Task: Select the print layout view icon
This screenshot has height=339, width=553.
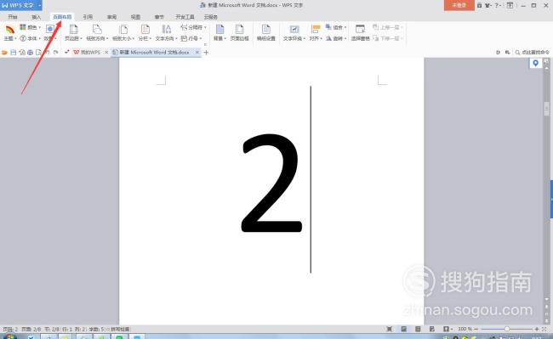Action: coord(404,329)
